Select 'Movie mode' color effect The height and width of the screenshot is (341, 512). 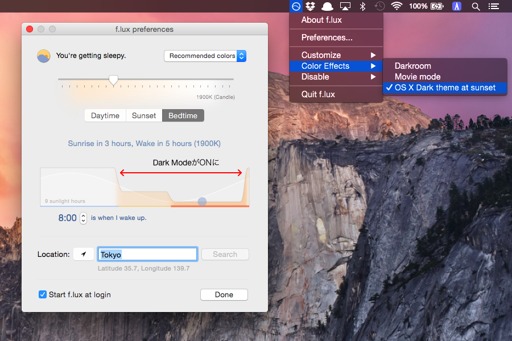(445, 77)
